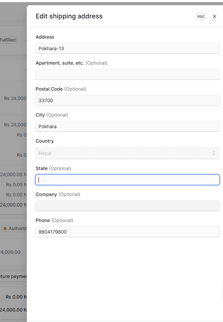
Task: Click the Fulfilled status badge
Action: (x=7, y=40)
